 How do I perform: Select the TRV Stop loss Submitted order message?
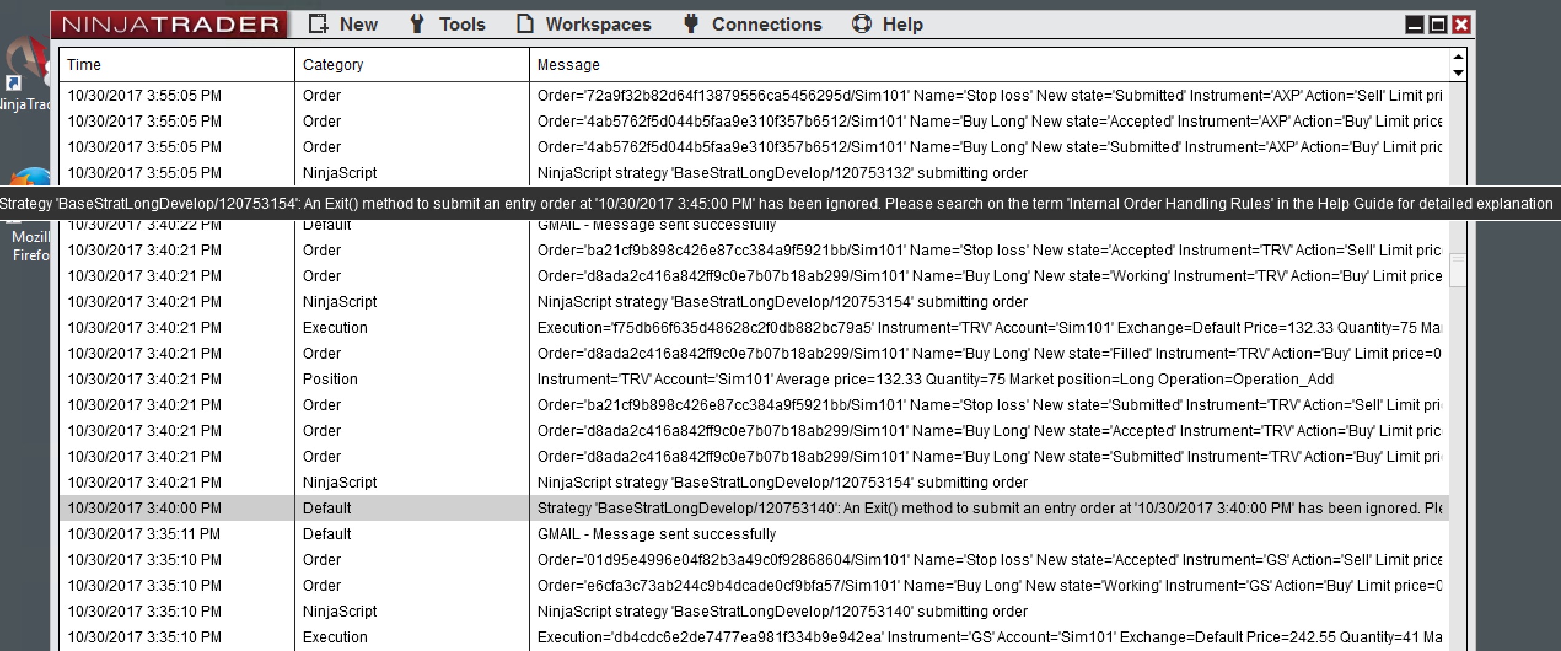pos(989,405)
